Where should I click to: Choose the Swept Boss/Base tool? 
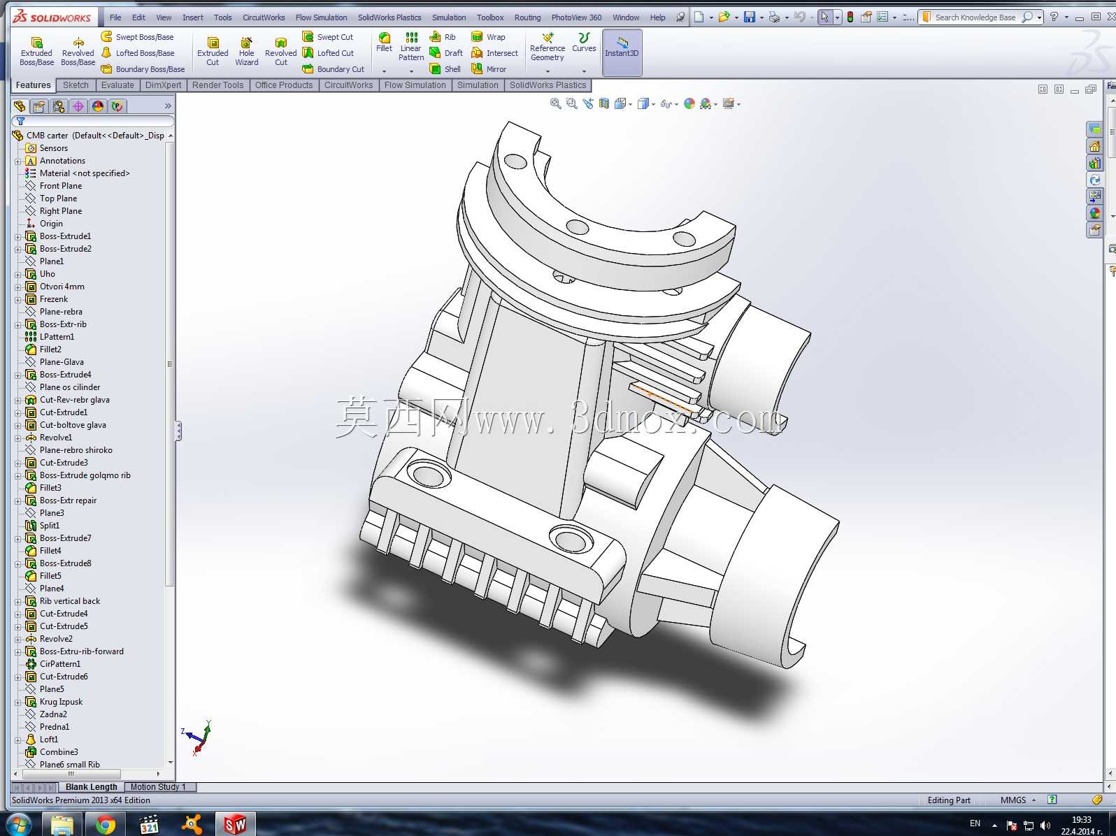137,37
